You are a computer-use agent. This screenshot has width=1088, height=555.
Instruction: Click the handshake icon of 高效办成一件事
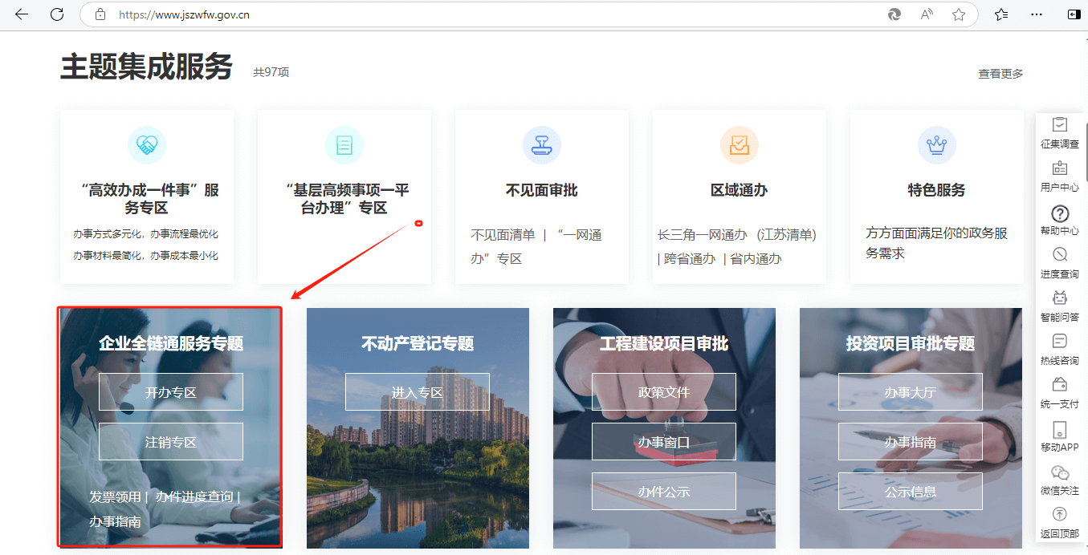(x=147, y=145)
